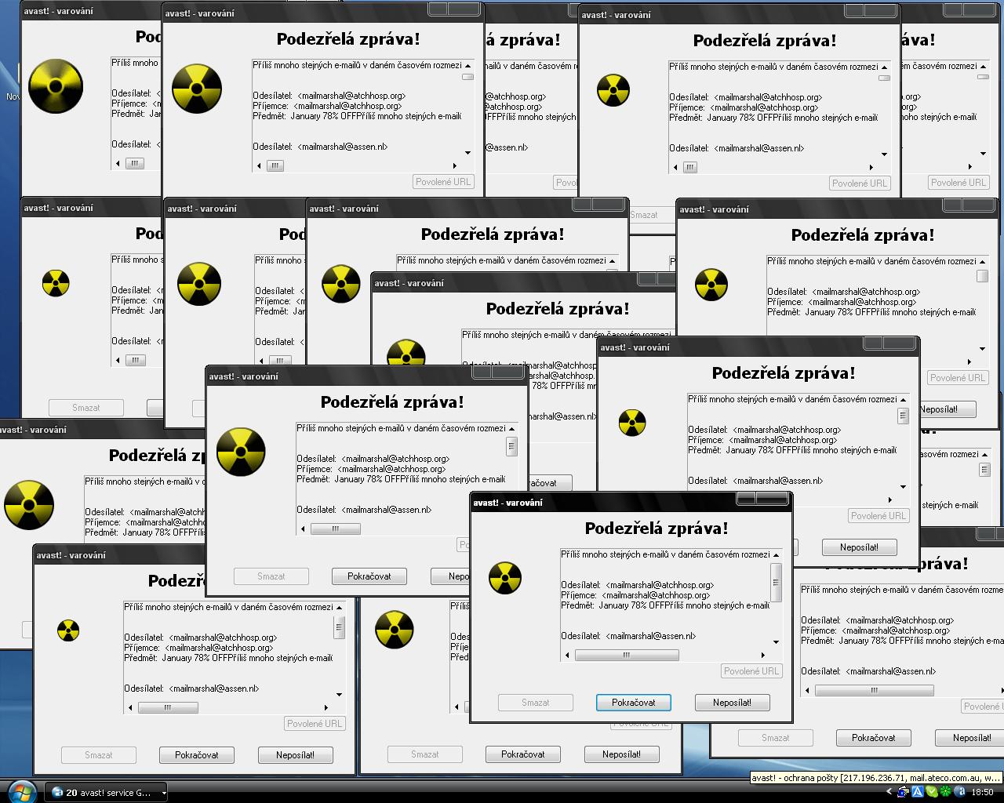Click the green ICQ flower tray icon
This screenshot has height=803, width=1004.
click(944, 793)
